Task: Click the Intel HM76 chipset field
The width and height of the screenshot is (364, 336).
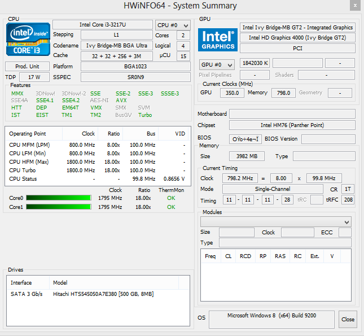Action: click(x=292, y=125)
